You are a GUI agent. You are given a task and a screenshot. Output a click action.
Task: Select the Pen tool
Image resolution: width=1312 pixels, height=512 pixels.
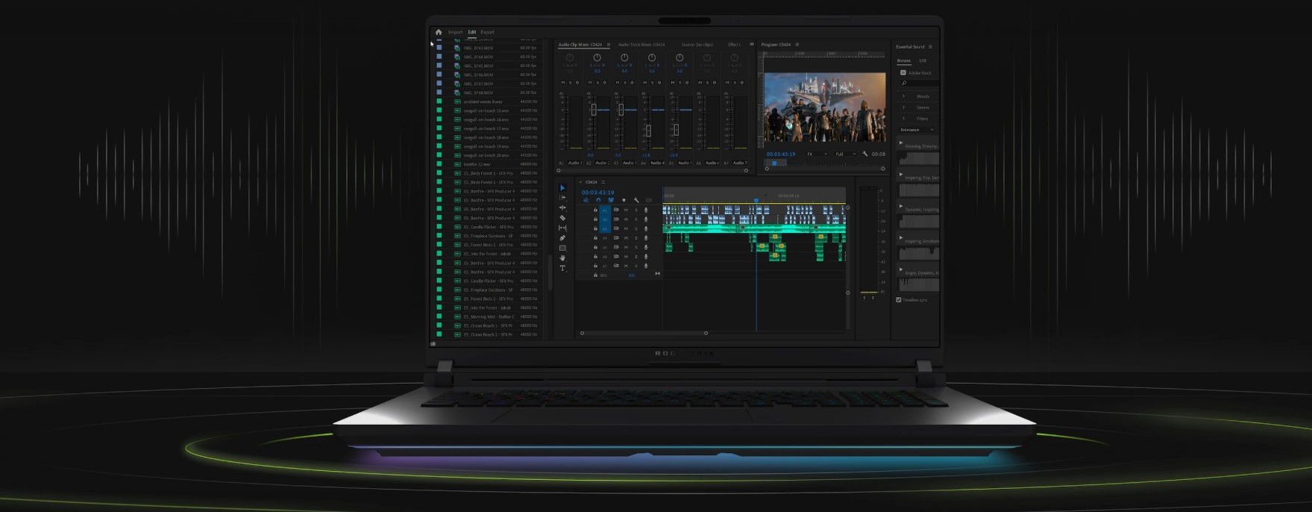pyautogui.click(x=562, y=238)
